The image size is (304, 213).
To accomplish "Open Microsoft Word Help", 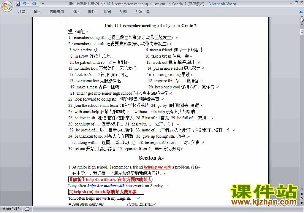I will [x=301, y=12].
